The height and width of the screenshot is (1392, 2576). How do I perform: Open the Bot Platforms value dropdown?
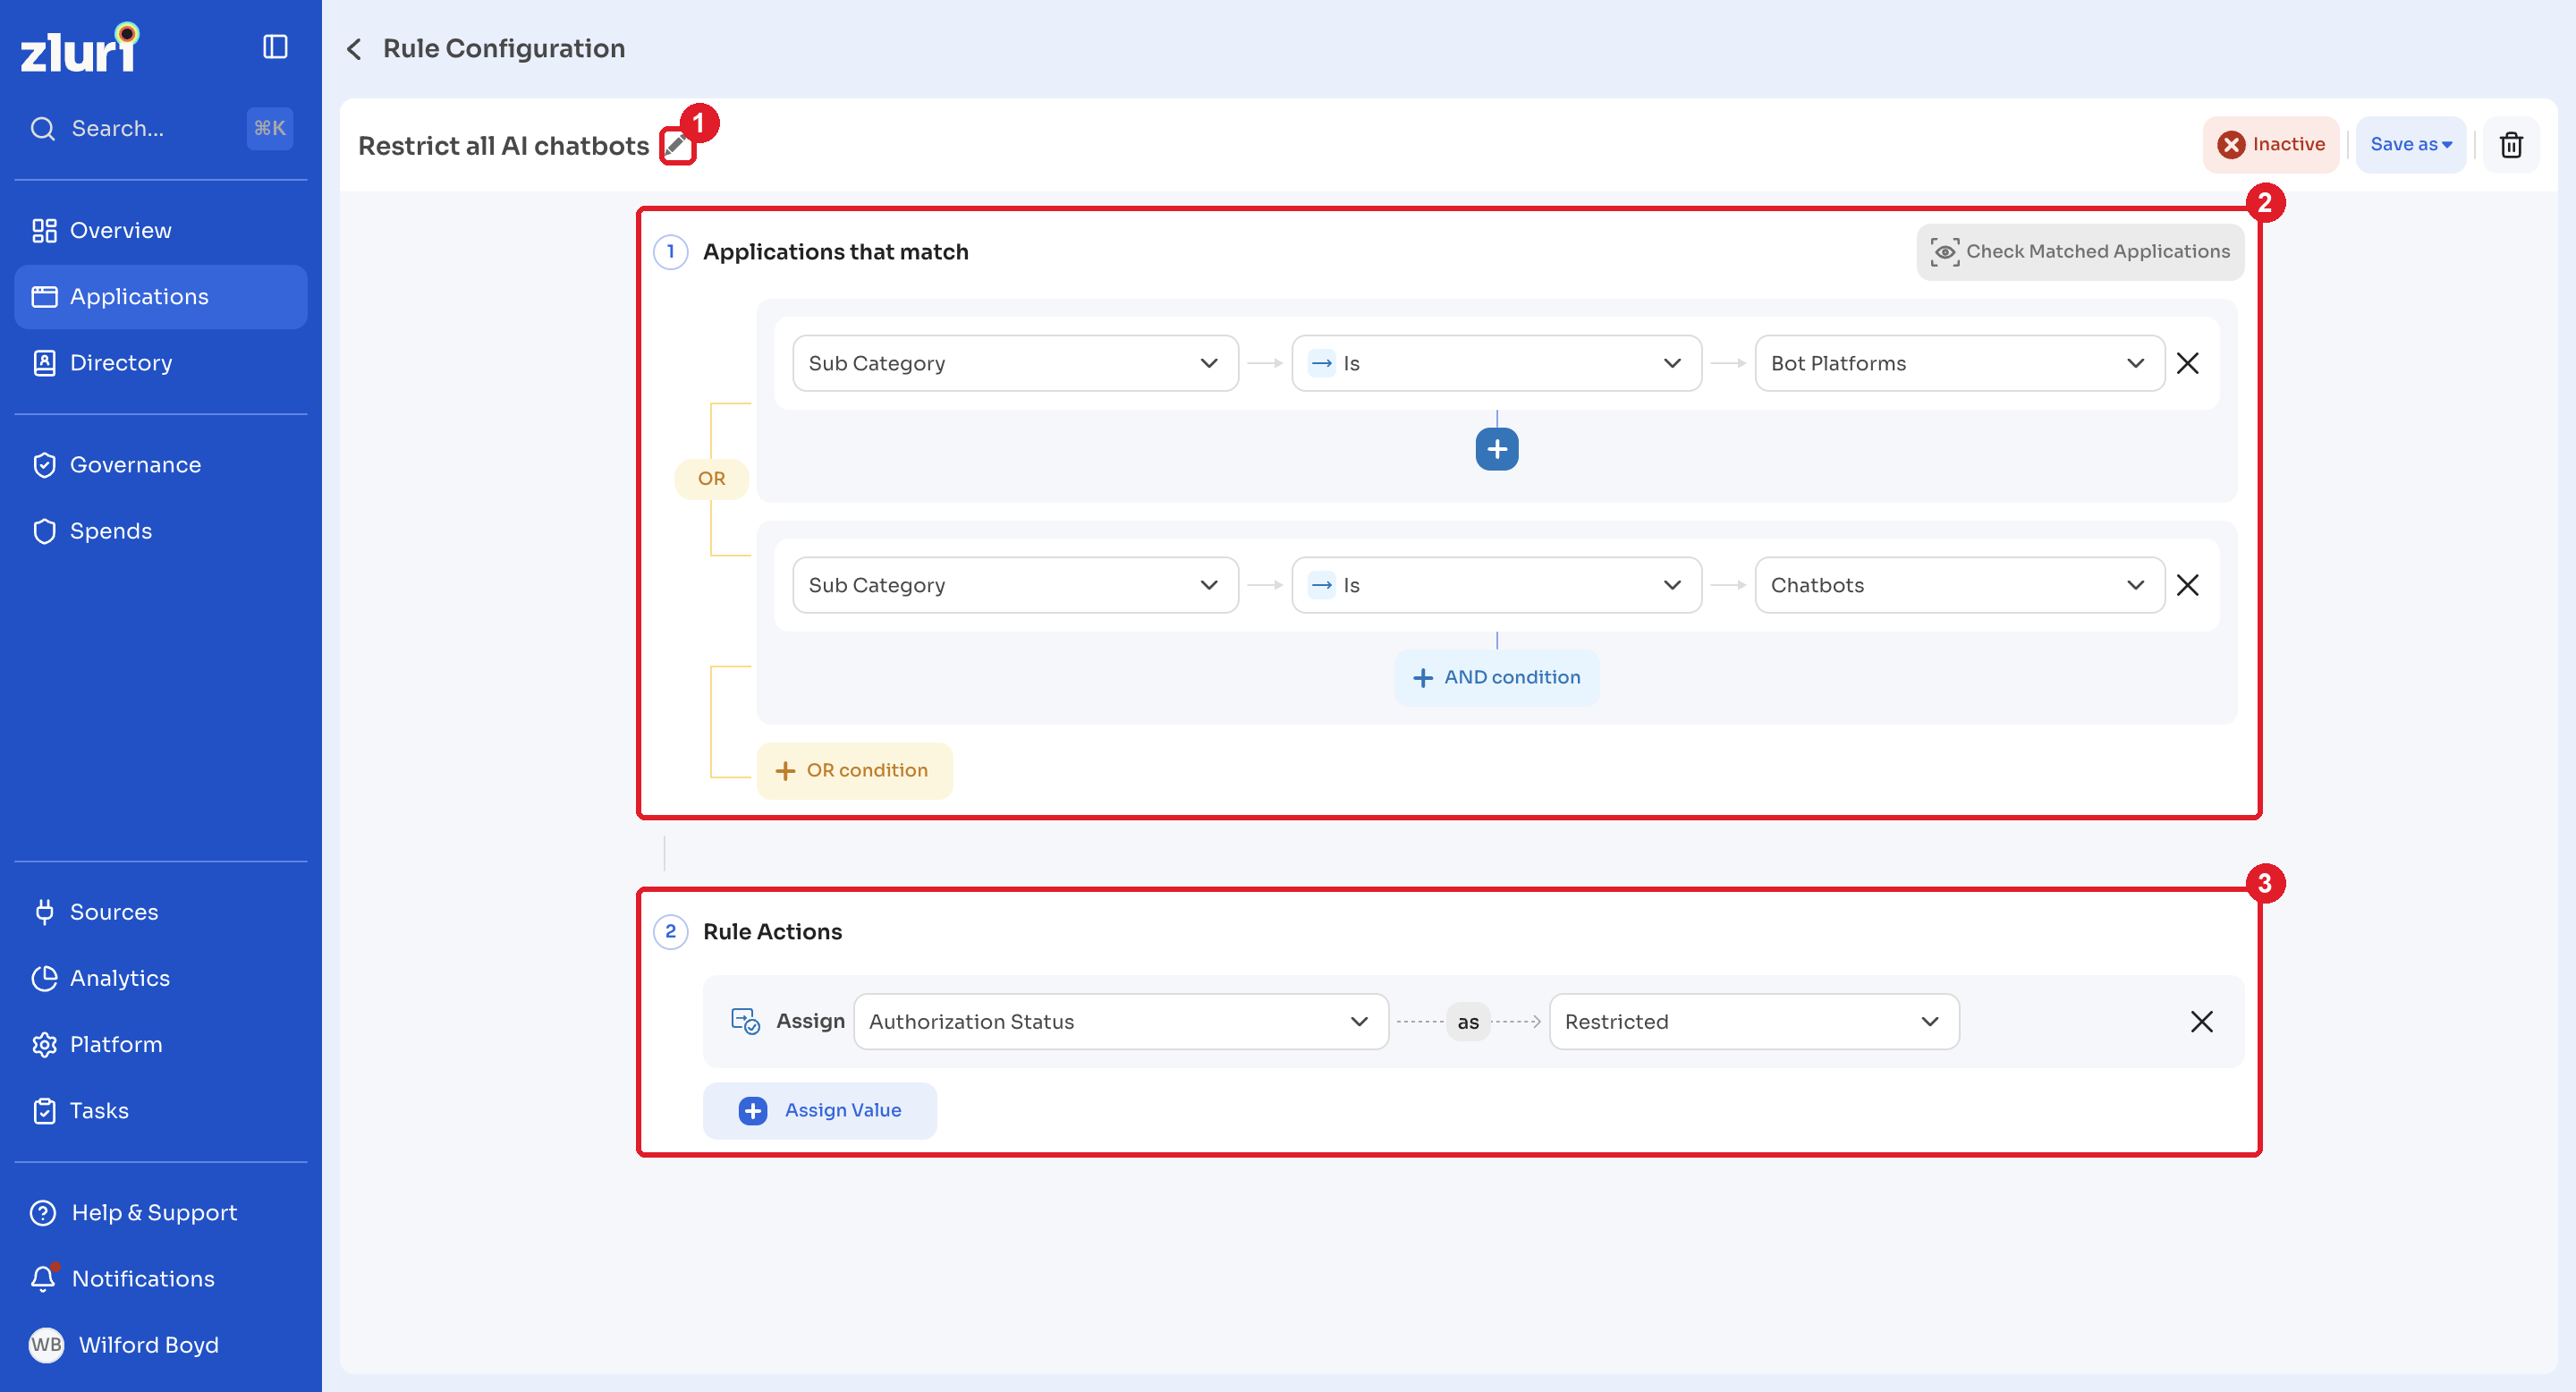(x=1959, y=363)
